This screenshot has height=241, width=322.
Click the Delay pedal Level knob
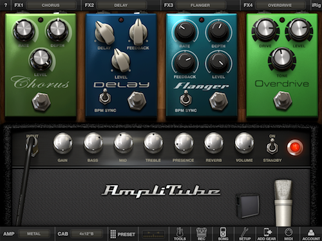(120, 60)
